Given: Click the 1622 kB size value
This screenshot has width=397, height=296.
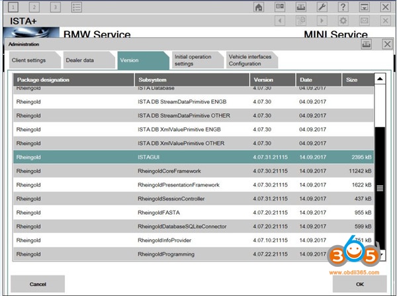Looking at the screenshot, I should (x=361, y=185).
